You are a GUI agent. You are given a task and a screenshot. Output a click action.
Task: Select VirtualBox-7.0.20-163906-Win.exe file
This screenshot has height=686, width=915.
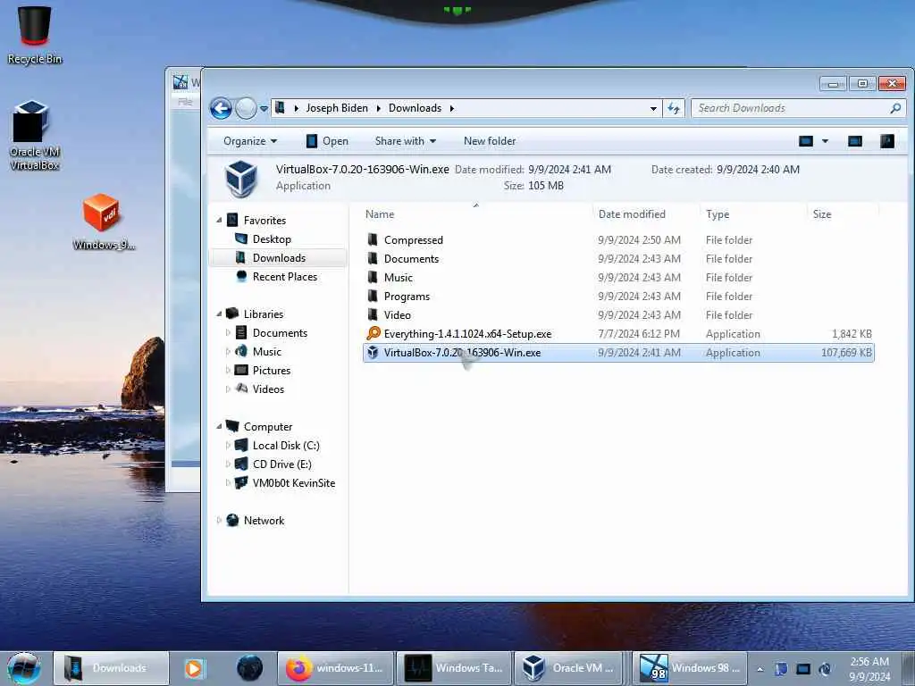(x=618, y=353)
